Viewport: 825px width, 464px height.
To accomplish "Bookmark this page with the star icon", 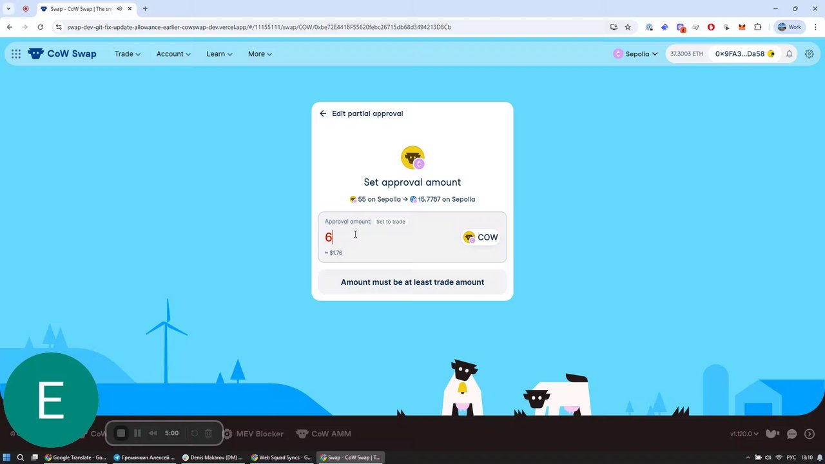I will pos(628,27).
